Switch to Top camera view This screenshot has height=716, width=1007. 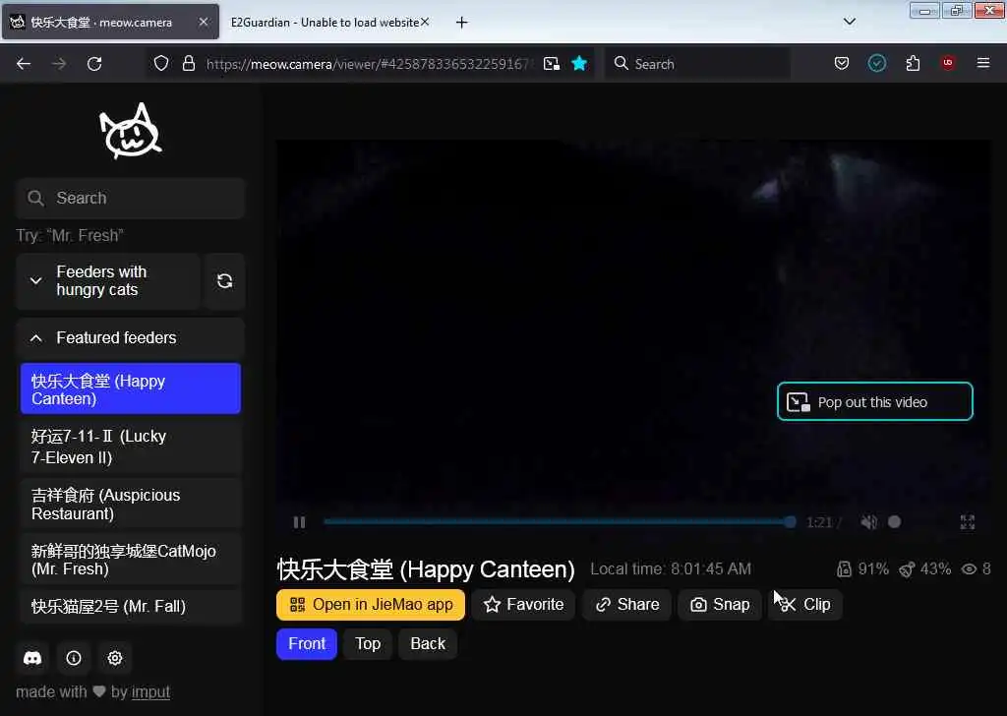368,644
